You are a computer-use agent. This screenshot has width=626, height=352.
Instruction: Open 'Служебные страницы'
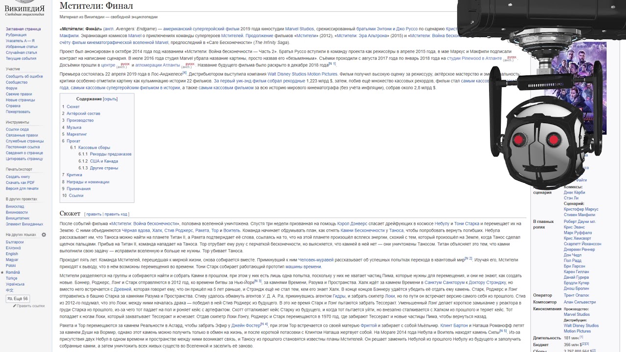point(24,141)
